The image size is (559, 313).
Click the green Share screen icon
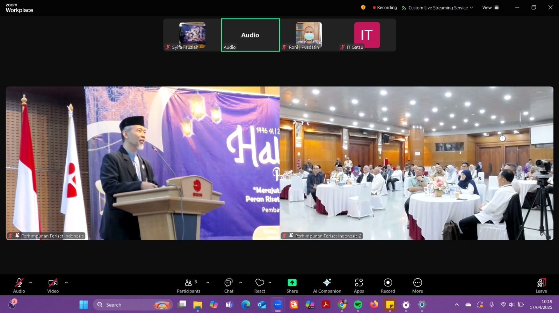[292, 283]
